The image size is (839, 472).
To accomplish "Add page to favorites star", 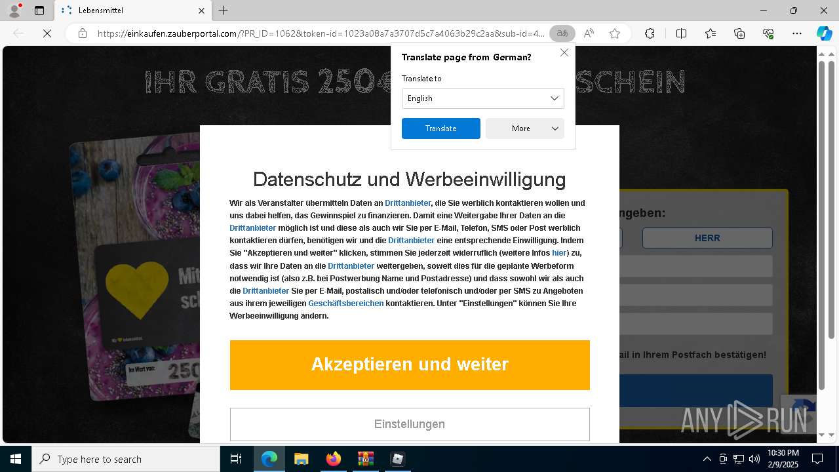I will [614, 33].
